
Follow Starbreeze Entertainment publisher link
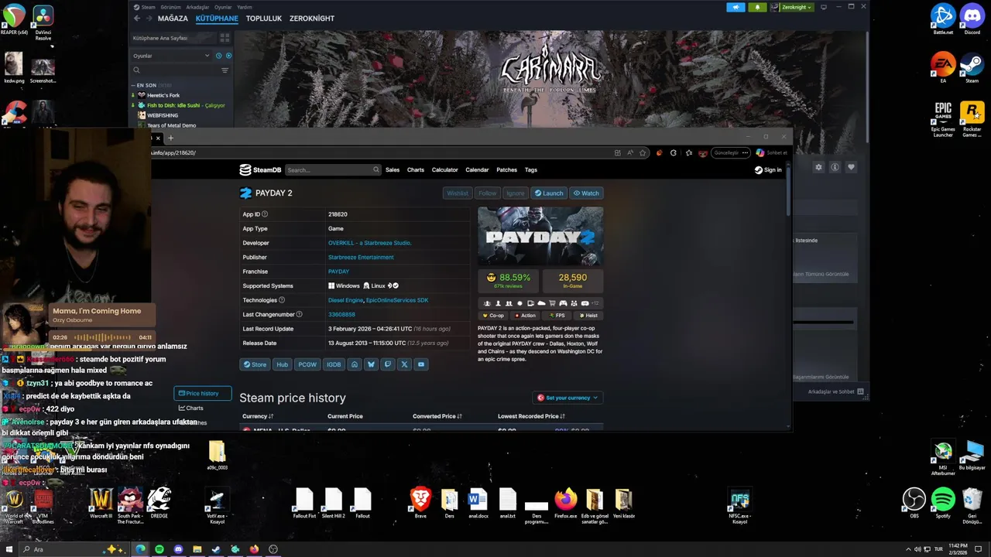[x=361, y=257]
